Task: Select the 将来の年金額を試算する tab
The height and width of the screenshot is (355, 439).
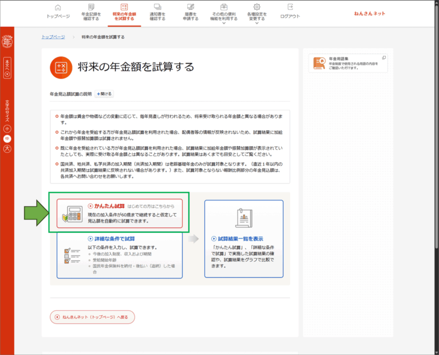Action: pyautogui.click(x=124, y=13)
